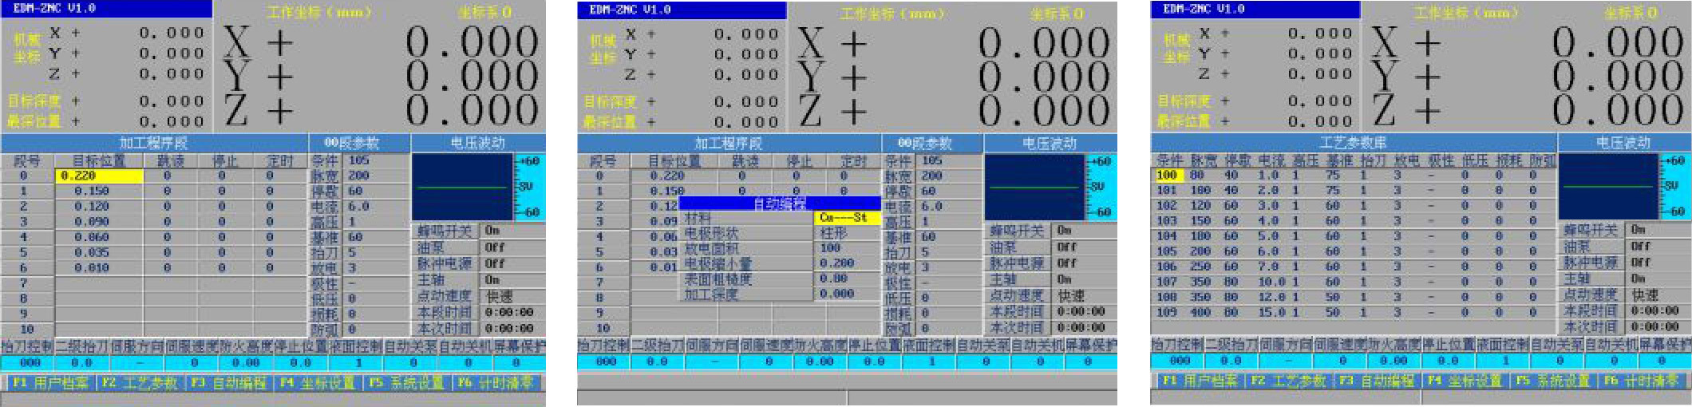Open F4 坐标设置 on the left screen
The image size is (1692, 407).
pyautogui.click(x=316, y=383)
